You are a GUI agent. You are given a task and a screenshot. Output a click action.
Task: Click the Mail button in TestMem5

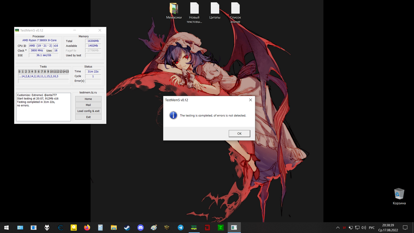coord(88,105)
